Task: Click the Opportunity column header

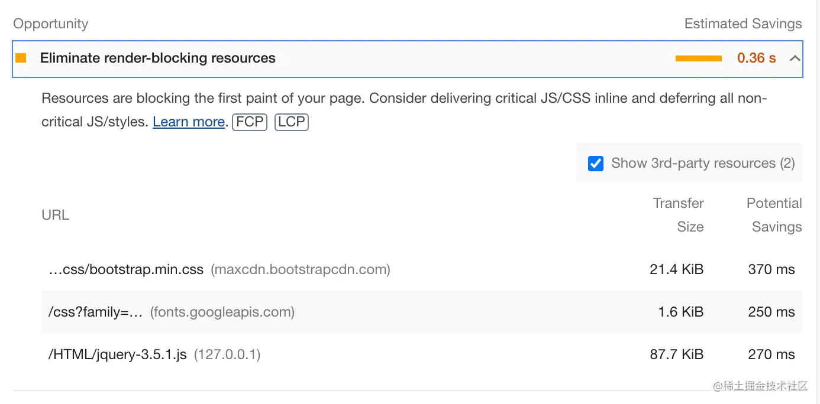Action: tap(50, 24)
